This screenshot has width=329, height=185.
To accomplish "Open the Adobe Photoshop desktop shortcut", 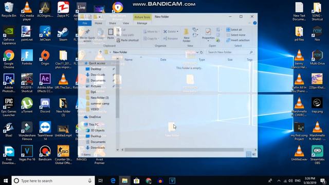I will (9, 83).
